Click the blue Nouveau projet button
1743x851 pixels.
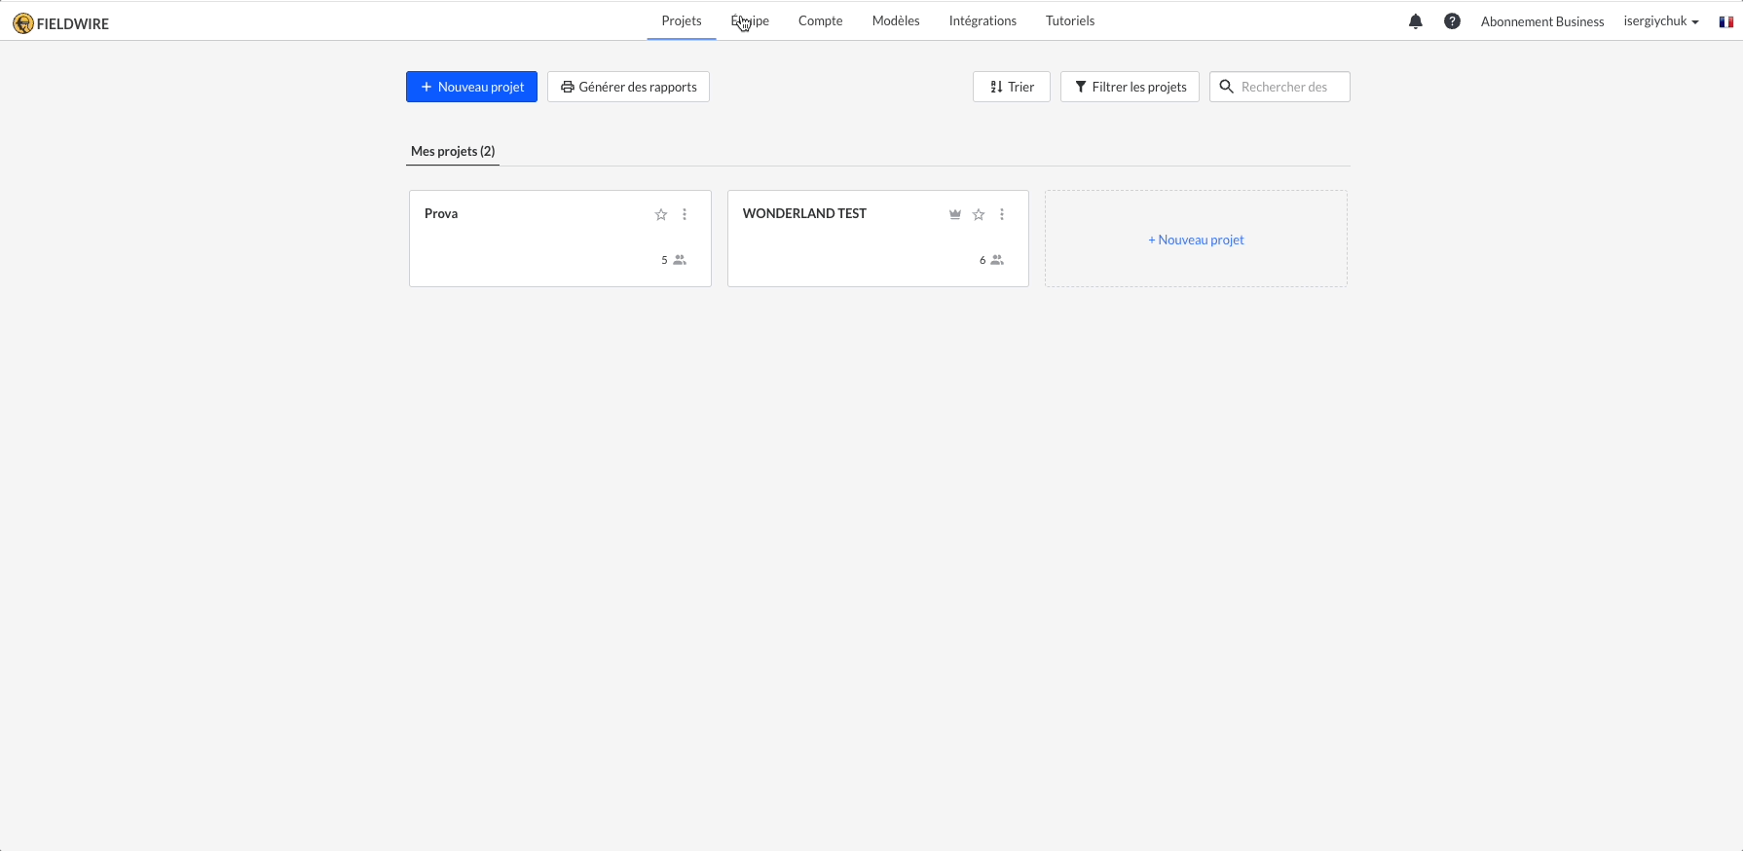471,87
